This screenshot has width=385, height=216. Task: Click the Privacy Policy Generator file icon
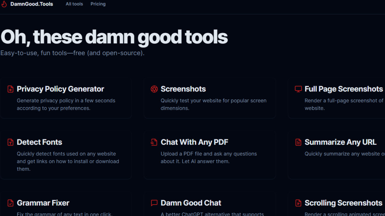coord(11,89)
